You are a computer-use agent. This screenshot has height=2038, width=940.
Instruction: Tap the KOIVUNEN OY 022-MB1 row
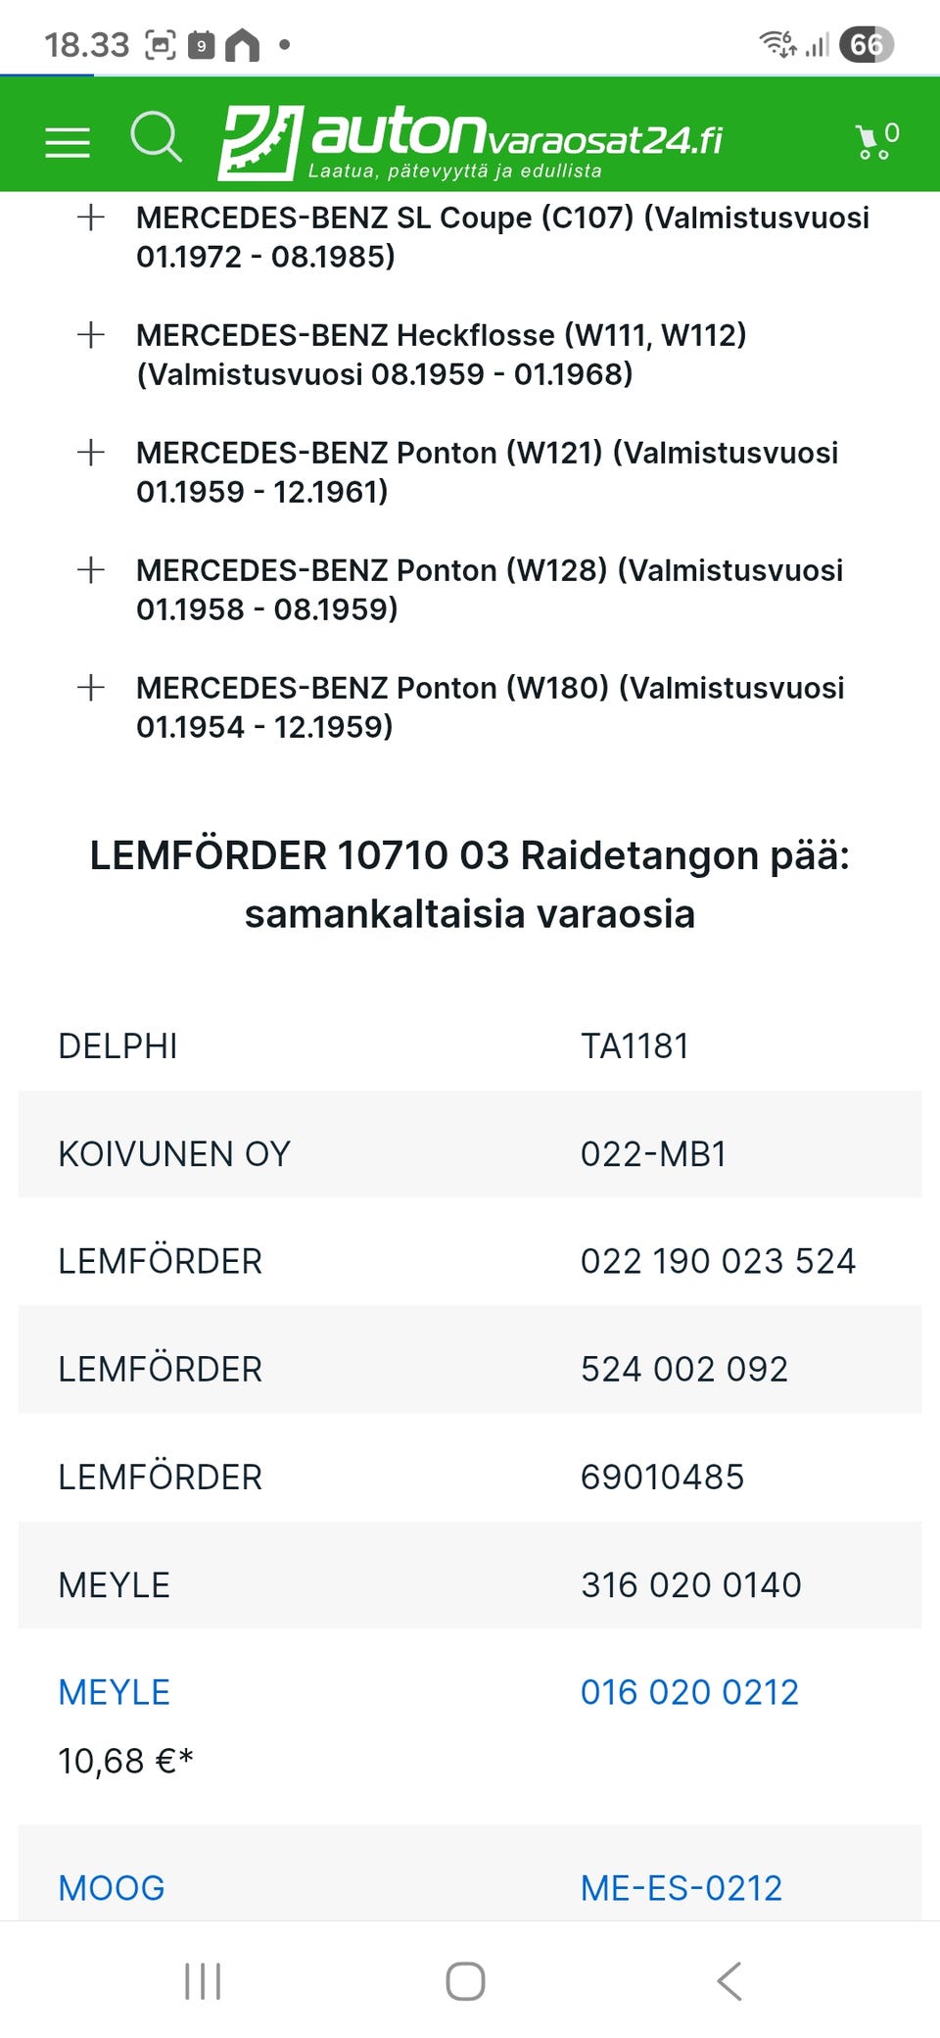click(470, 1153)
